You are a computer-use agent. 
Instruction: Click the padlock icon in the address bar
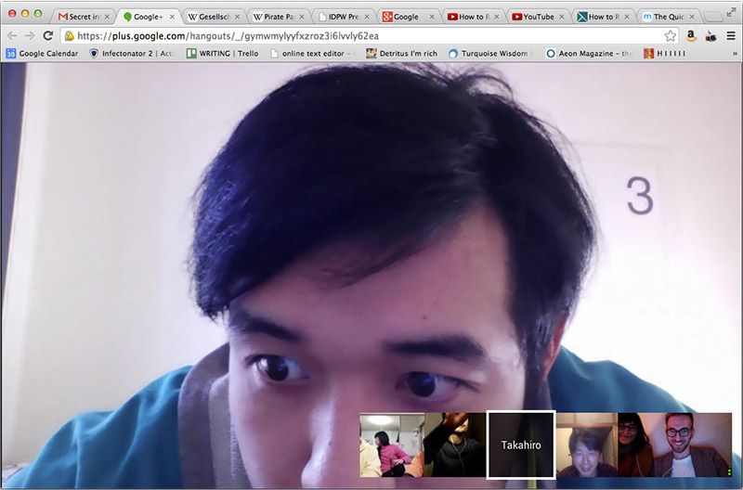[70, 35]
